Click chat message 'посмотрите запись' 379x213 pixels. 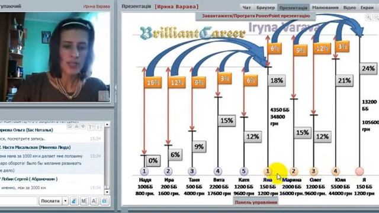click(x=26, y=139)
